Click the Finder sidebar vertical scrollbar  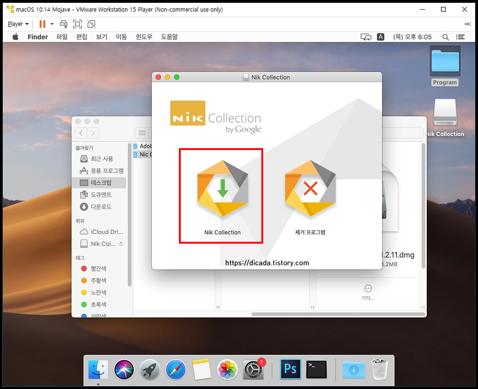click(x=130, y=215)
